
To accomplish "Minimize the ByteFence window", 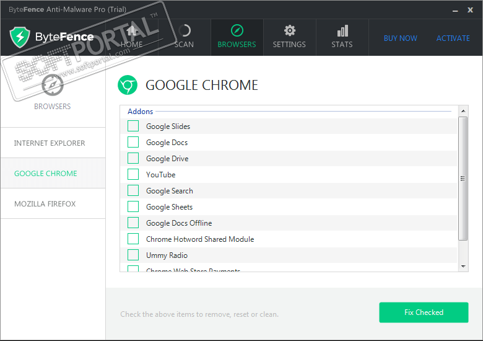I will (x=455, y=11).
